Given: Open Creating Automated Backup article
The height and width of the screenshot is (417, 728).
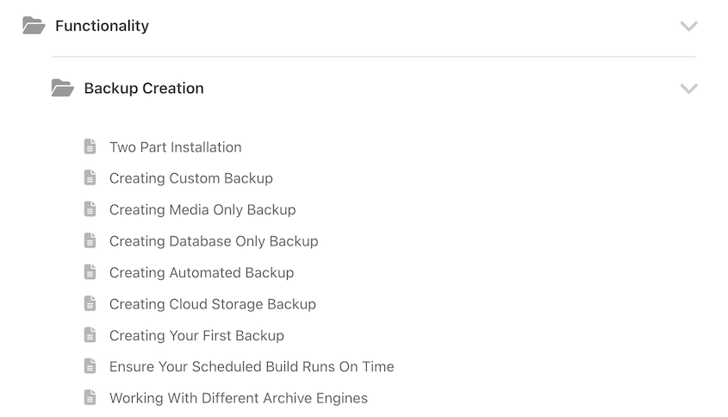Looking at the screenshot, I should (202, 272).
